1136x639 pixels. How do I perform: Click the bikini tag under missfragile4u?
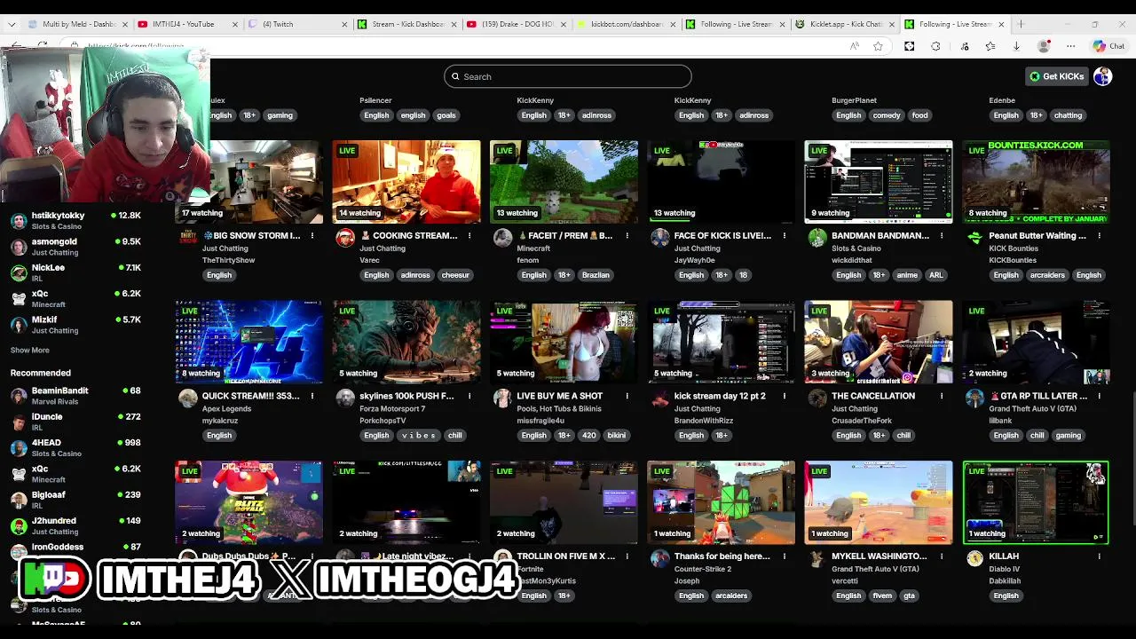coord(616,436)
